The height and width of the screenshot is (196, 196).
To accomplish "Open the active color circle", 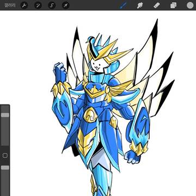I will [190, 5].
